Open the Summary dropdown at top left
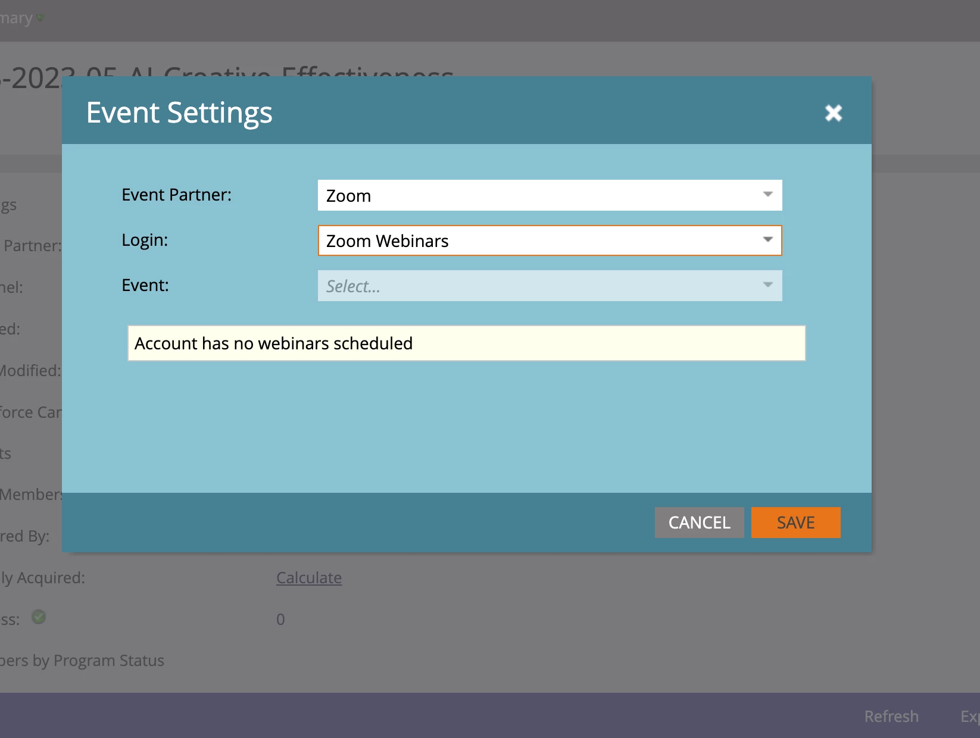The width and height of the screenshot is (980, 738). (x=22, y=18)
